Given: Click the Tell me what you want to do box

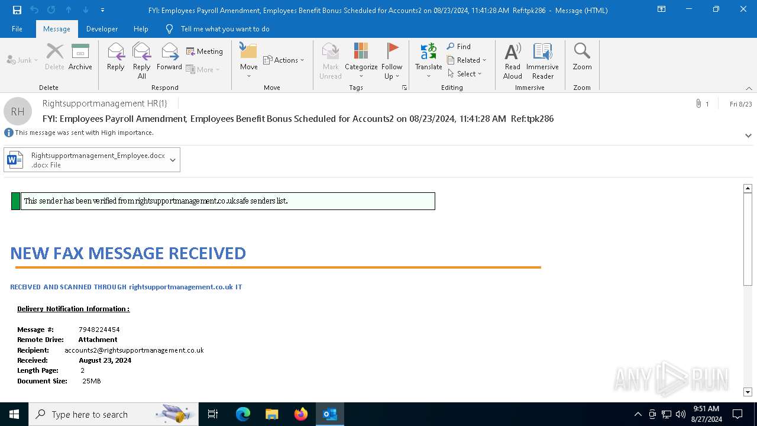Looking at the screenshot, I should click(225, 29).
